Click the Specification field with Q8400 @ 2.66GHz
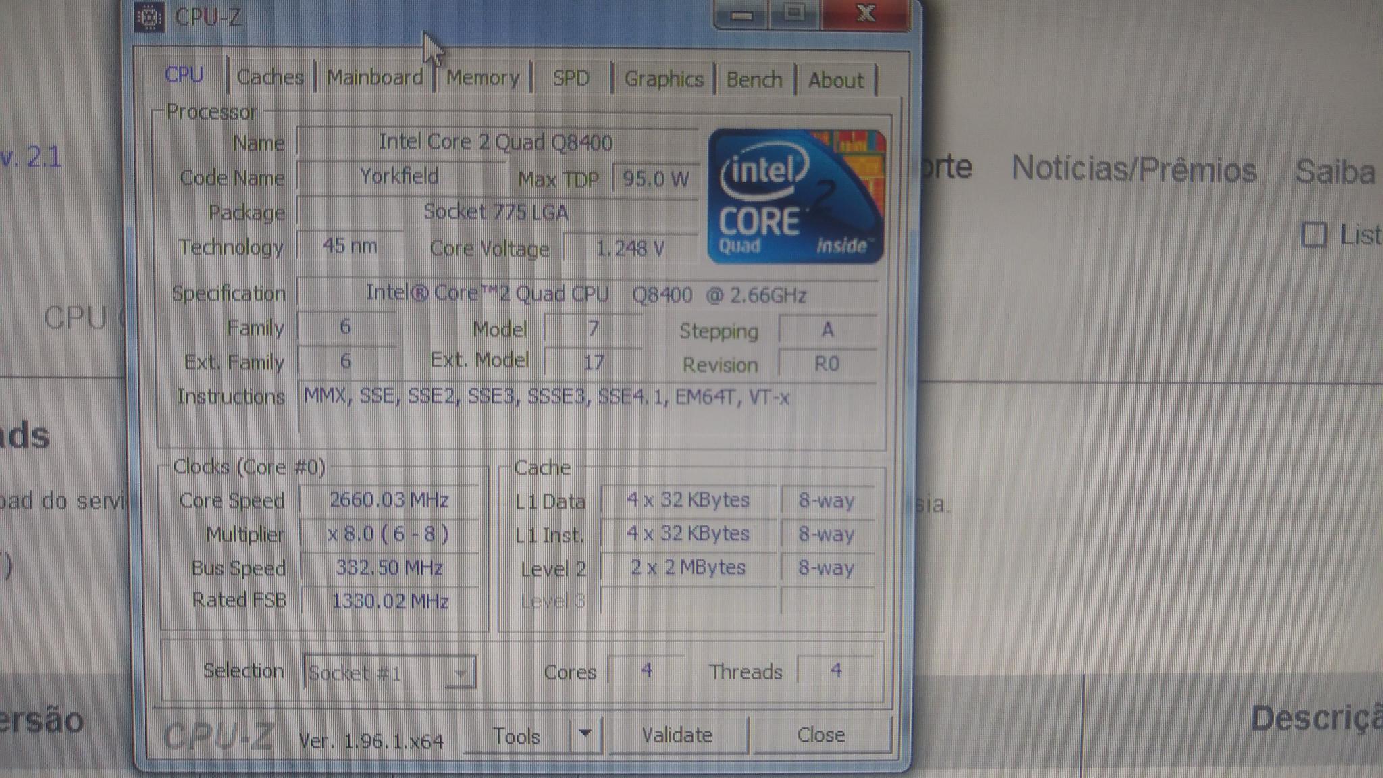 point(587,294)
